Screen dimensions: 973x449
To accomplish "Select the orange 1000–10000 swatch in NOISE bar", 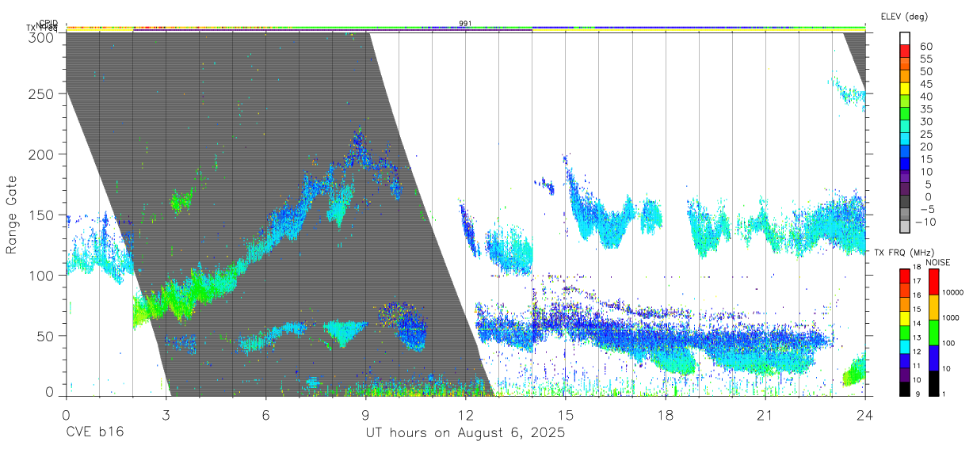I will 933,306.
